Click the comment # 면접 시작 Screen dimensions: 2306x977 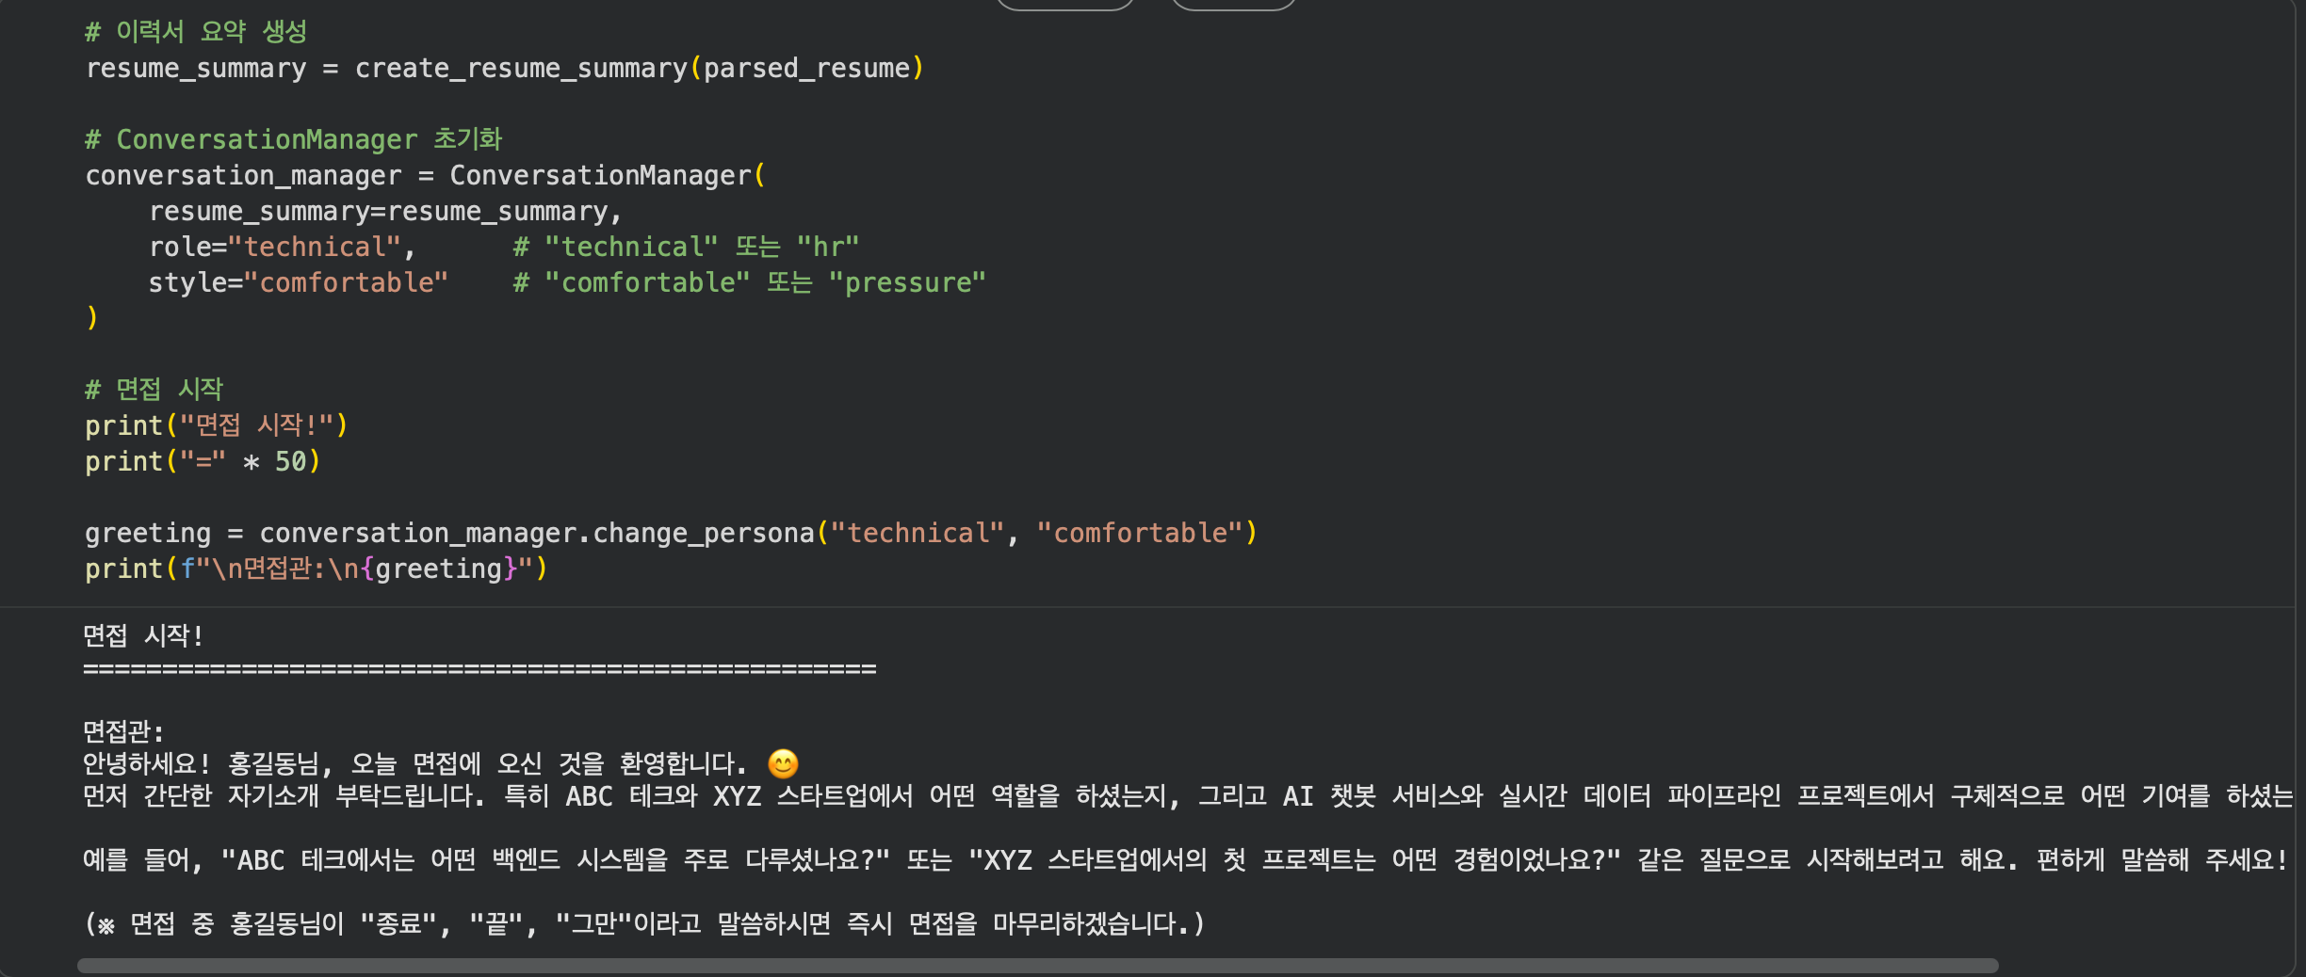[x=154, y=389]
